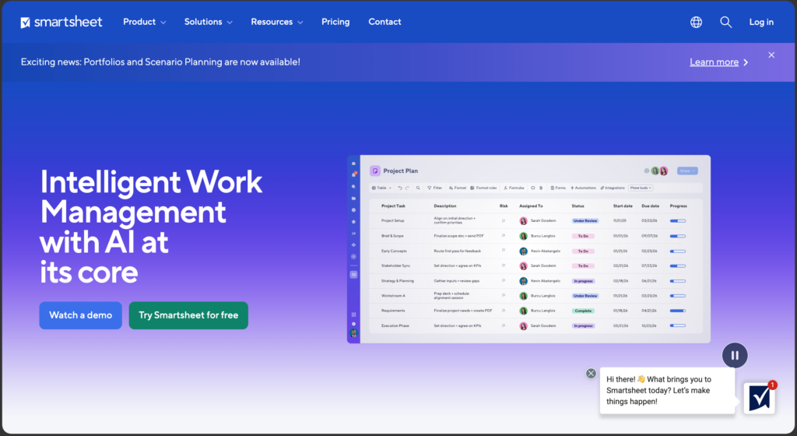Image resolution: width=797 pixels, height=436 pixels.
Task: Toggle the risk flag for Execution Phase
Action: [x=504, y=325]
